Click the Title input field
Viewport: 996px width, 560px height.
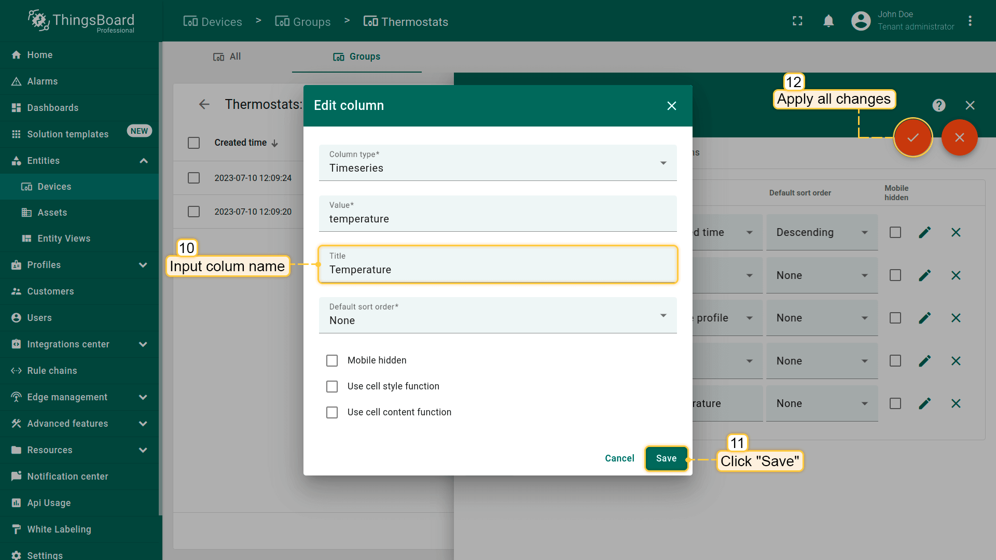tap(497, 270)
